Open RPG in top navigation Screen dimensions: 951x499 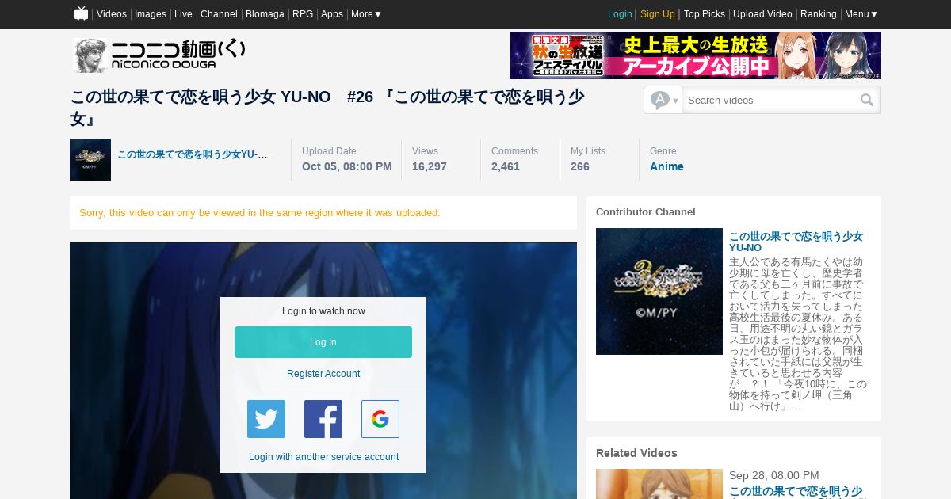303,14
